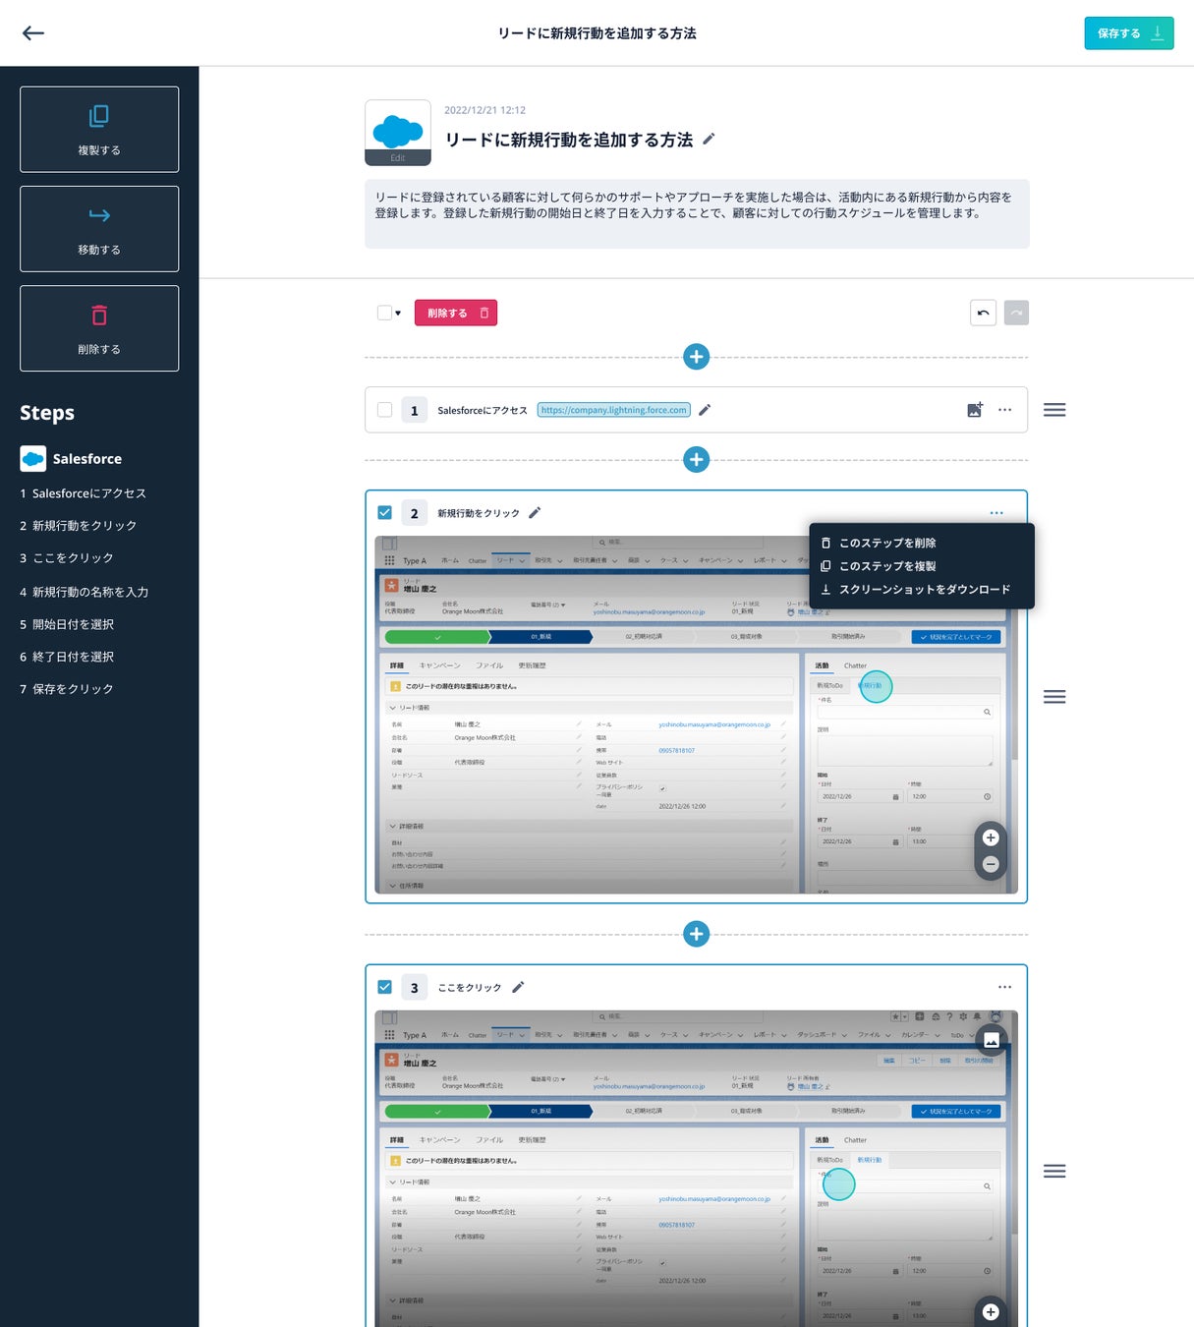Click the redo arrow button
This screenshot has height=1327, width=1194.
point(1016,313)
